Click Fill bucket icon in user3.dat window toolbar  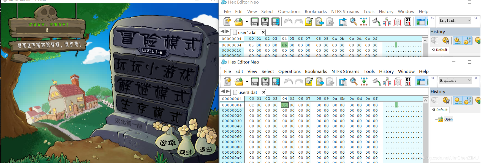pyautogui.click(x=376, y=81)
